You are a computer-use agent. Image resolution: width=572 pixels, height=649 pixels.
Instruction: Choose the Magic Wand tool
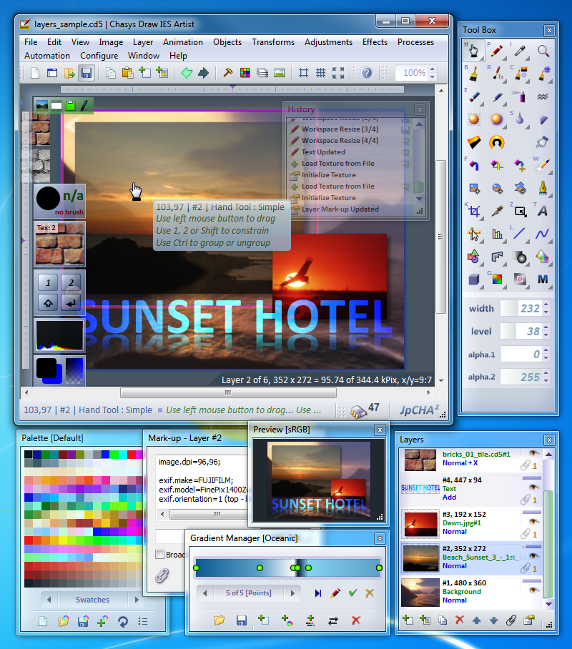[543, 166]
